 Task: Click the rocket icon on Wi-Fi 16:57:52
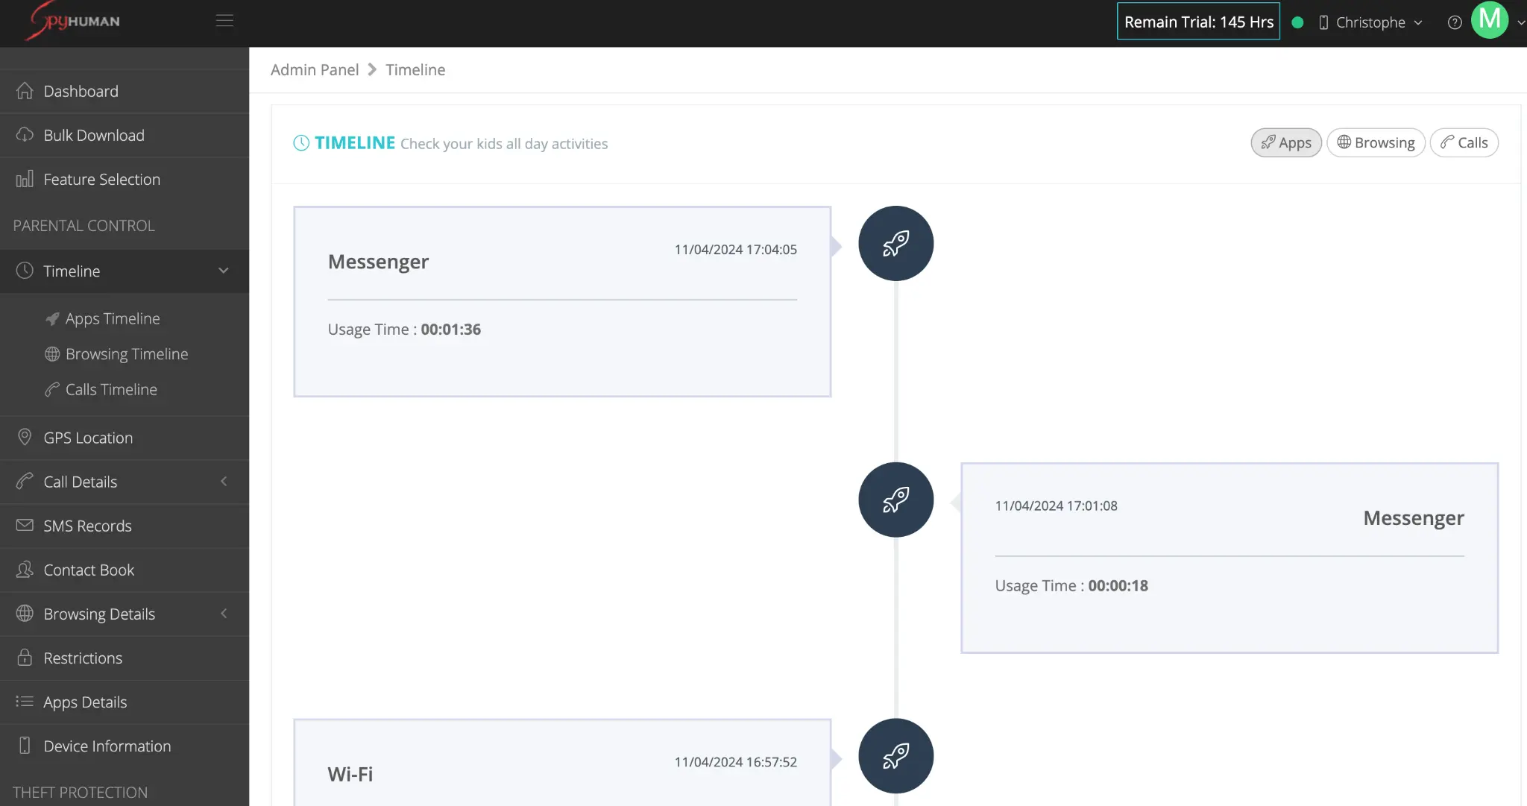tap(895, 755)
